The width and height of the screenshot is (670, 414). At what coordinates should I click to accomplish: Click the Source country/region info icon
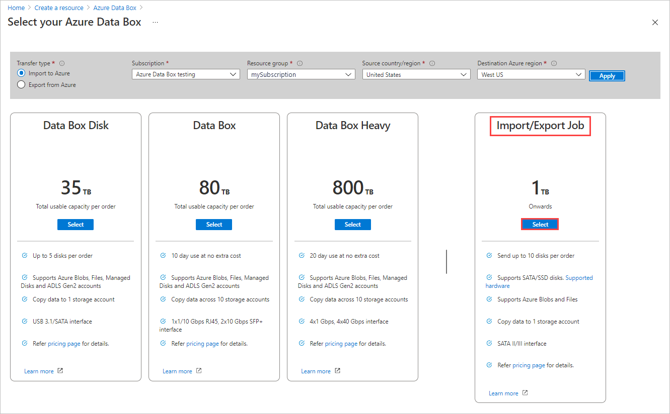click(432, 63)
